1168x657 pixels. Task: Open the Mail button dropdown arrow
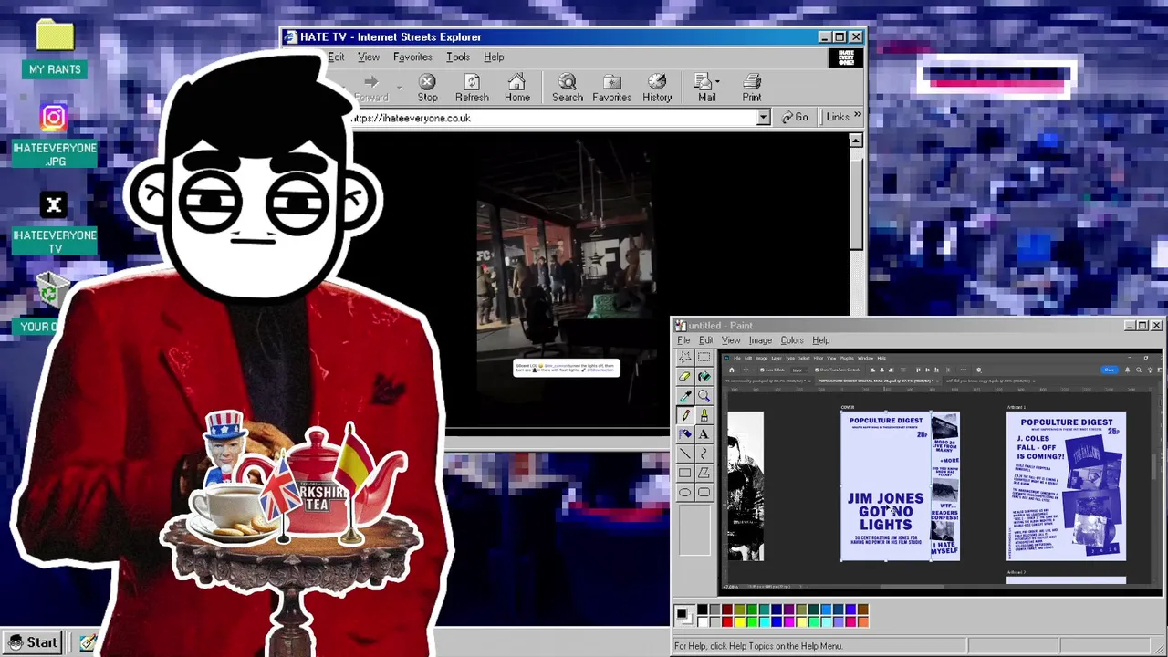[x=717, y=82]
